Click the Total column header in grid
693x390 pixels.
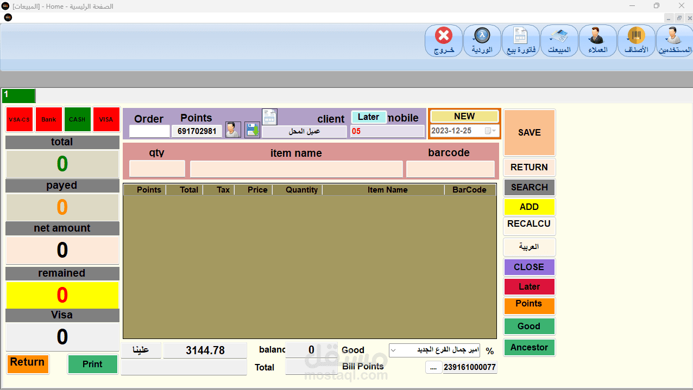coord(185,190)
